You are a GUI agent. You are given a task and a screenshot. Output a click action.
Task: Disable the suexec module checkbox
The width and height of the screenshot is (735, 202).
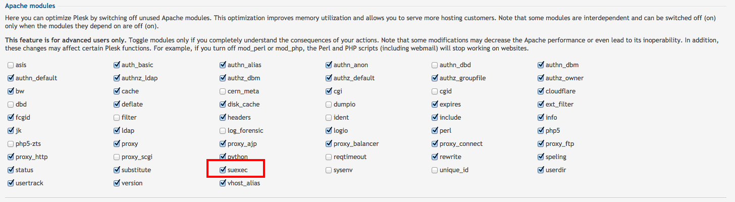coord(223,170)
